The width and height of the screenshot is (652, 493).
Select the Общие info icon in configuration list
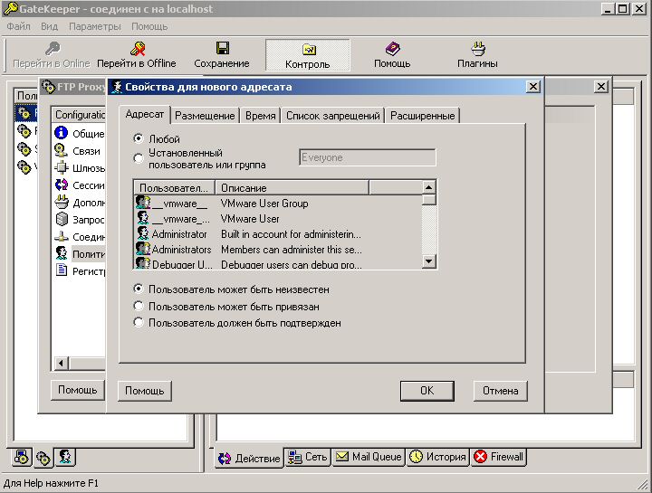pos(62,133)
